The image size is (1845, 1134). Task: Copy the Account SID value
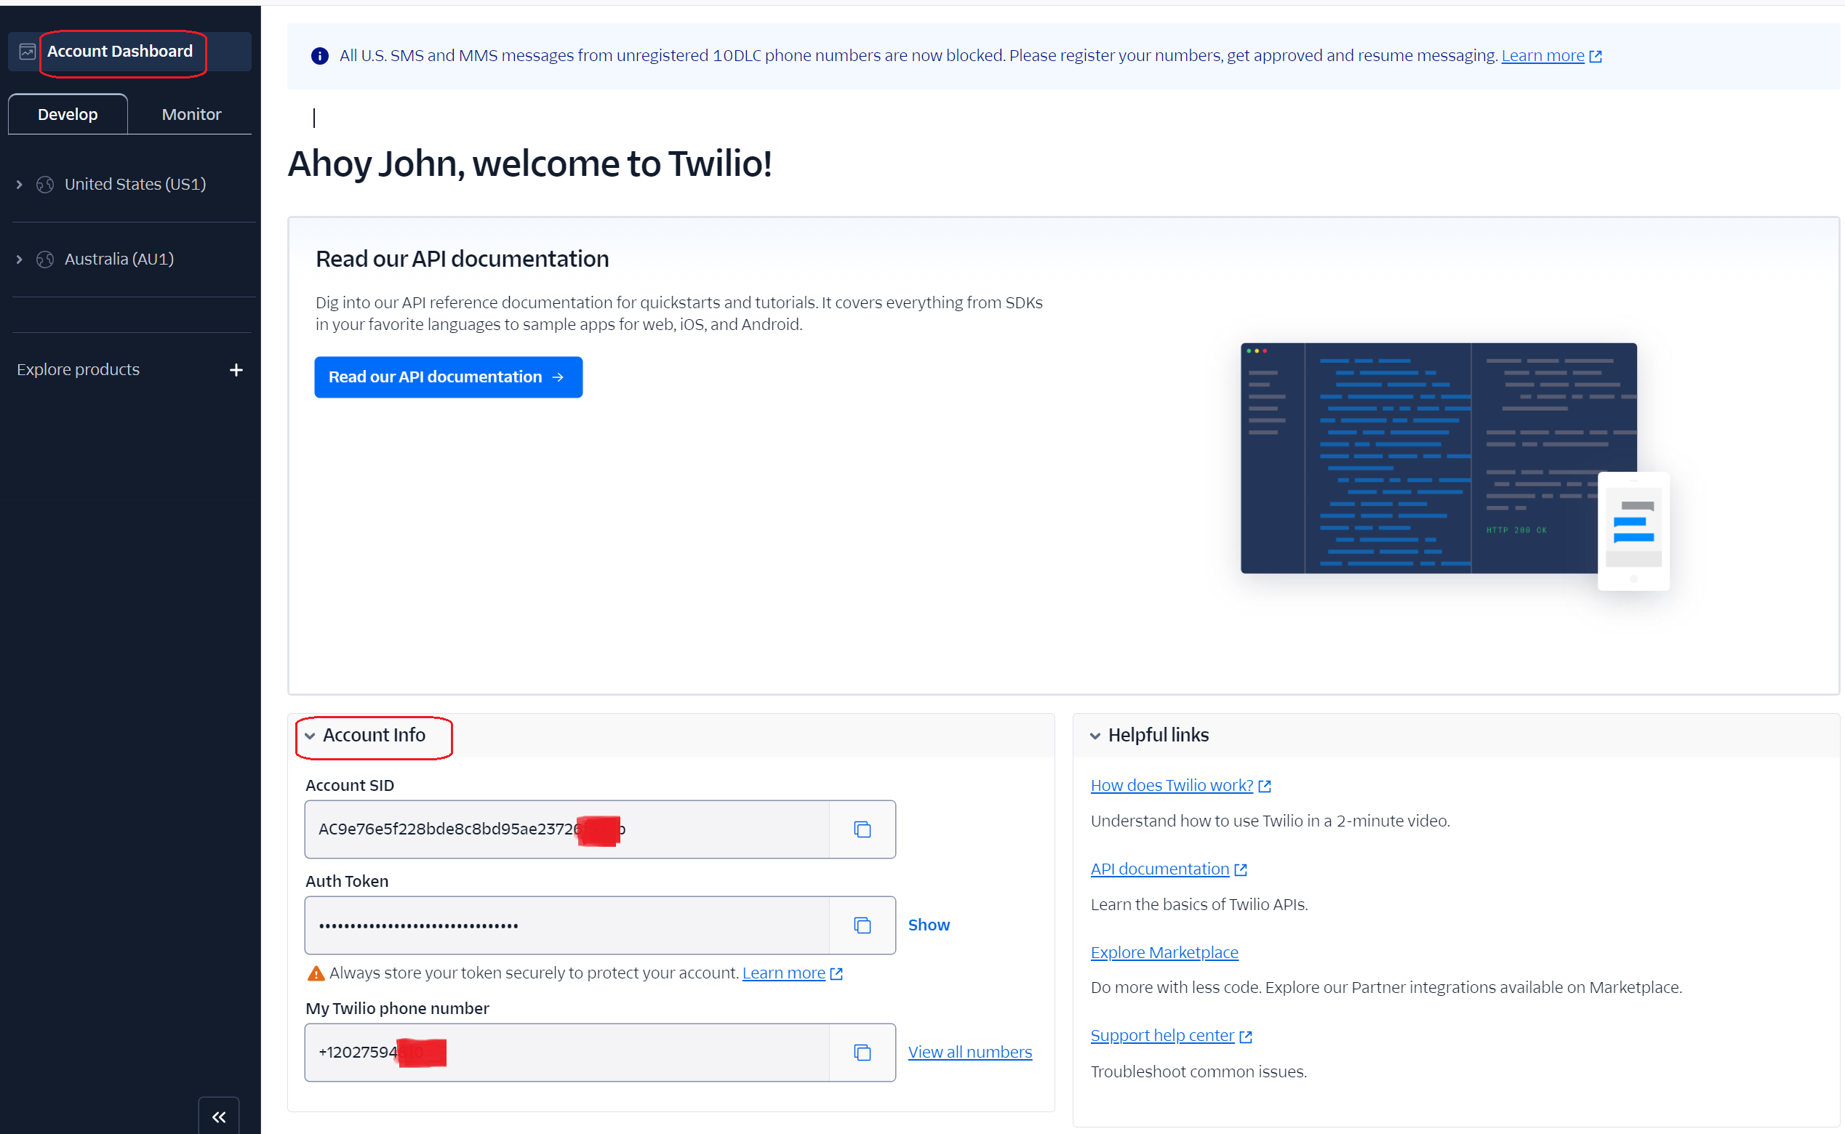pyautogui.click(x=862, y=829)
